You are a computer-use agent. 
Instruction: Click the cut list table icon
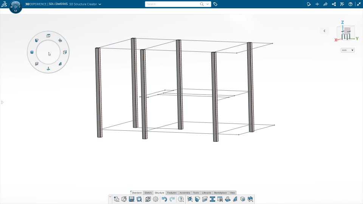(220, 199)
